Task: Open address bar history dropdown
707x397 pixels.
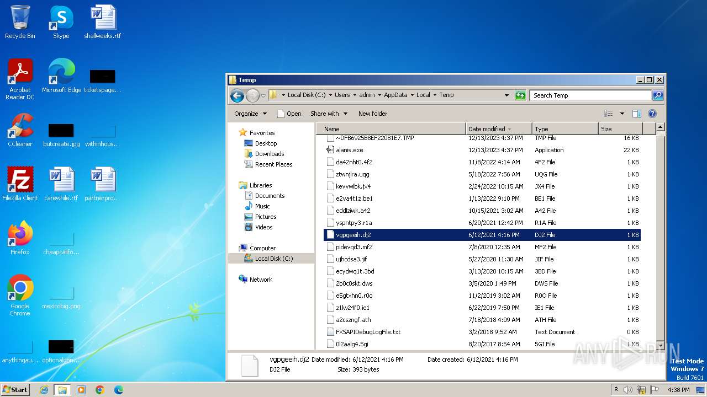Action: [x=506, y=95]
